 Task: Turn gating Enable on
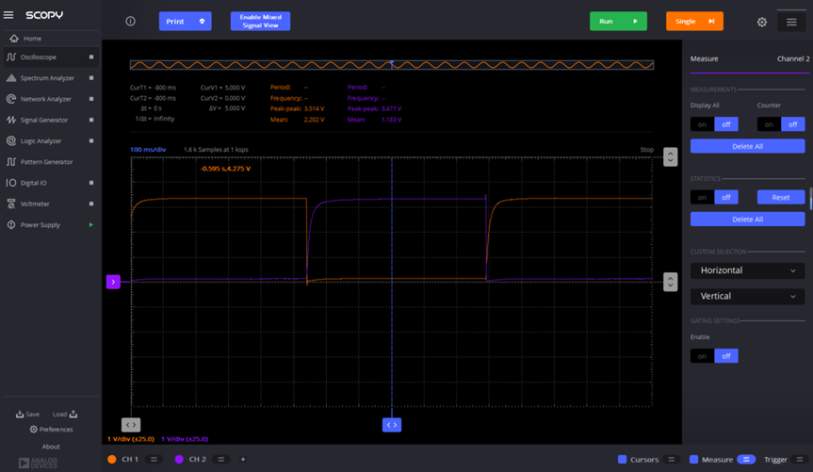(x=702, y=356)
